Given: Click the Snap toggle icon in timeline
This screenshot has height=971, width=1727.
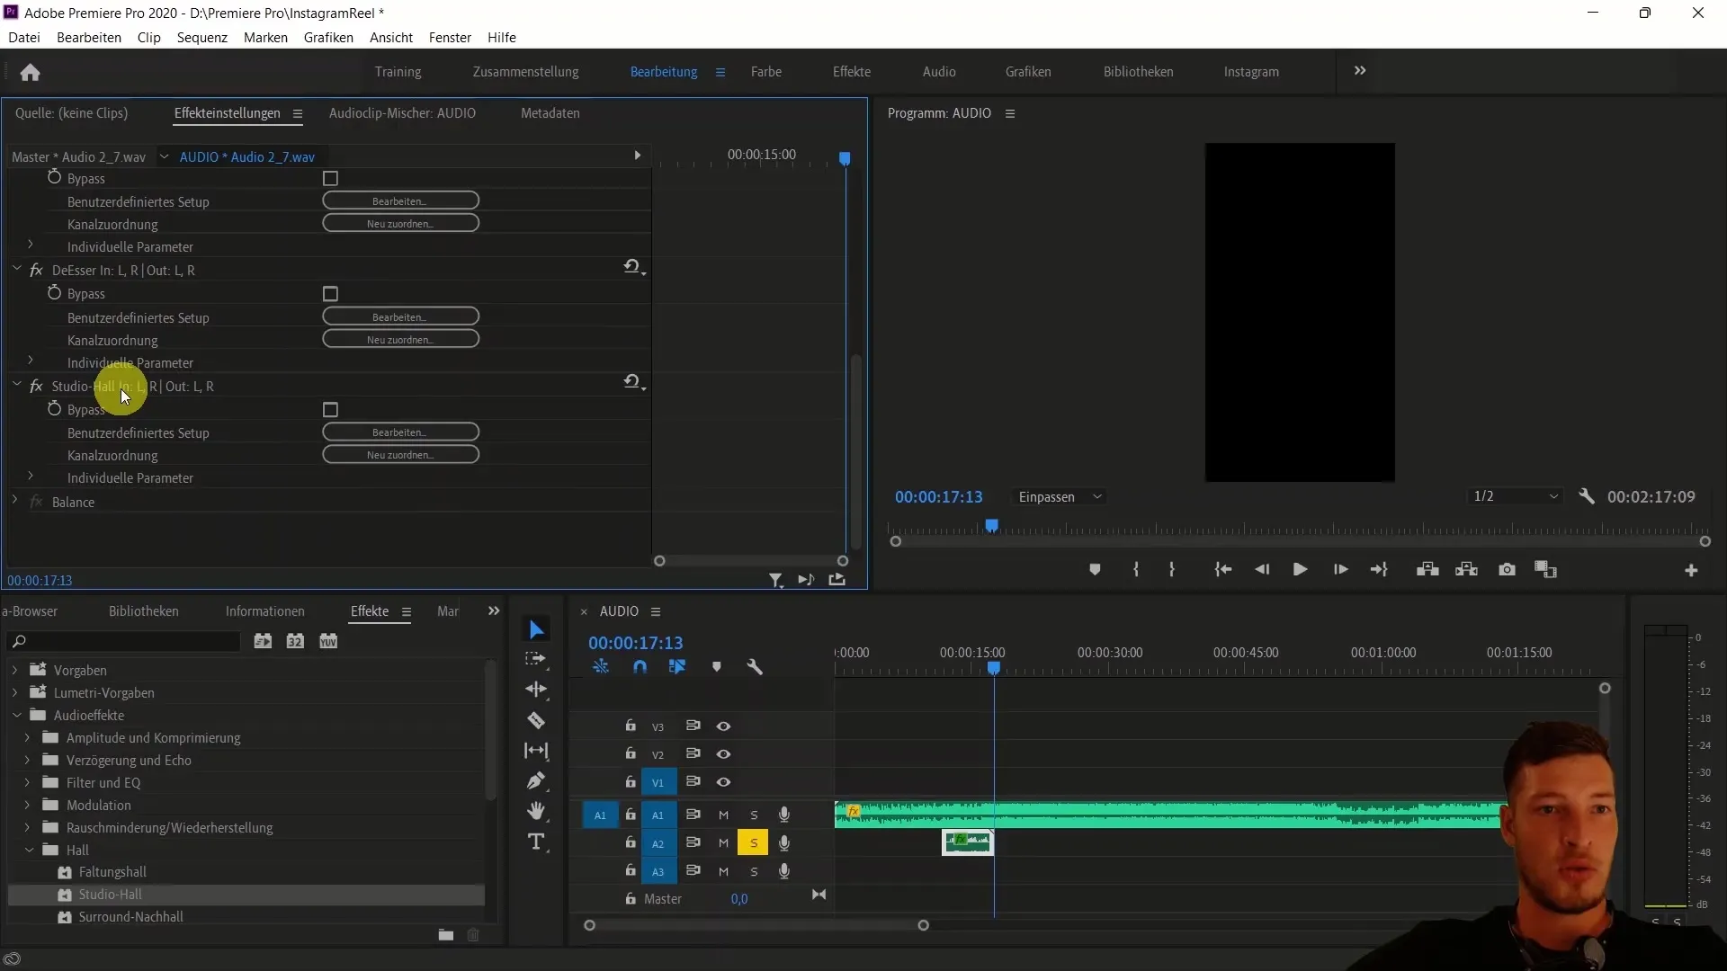Looking at the screenshot, I should 640,666.
